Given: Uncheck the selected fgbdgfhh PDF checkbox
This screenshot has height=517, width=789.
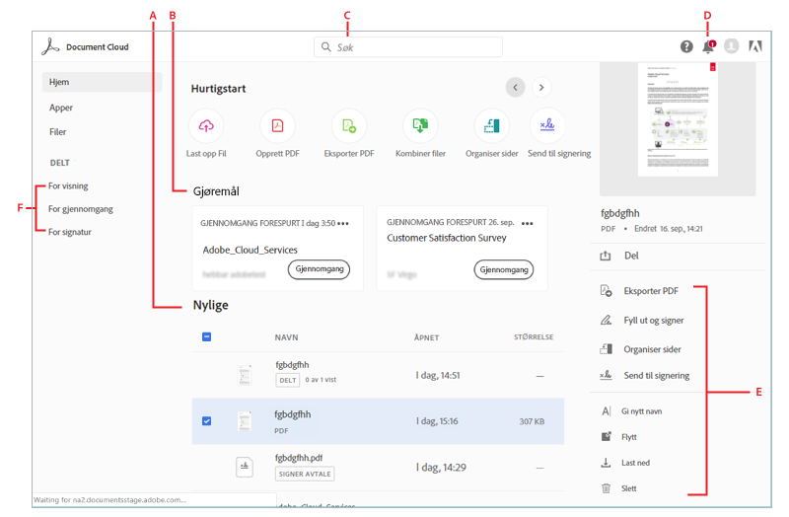Looking at the screenshot, I should click(x=206, y=421).
